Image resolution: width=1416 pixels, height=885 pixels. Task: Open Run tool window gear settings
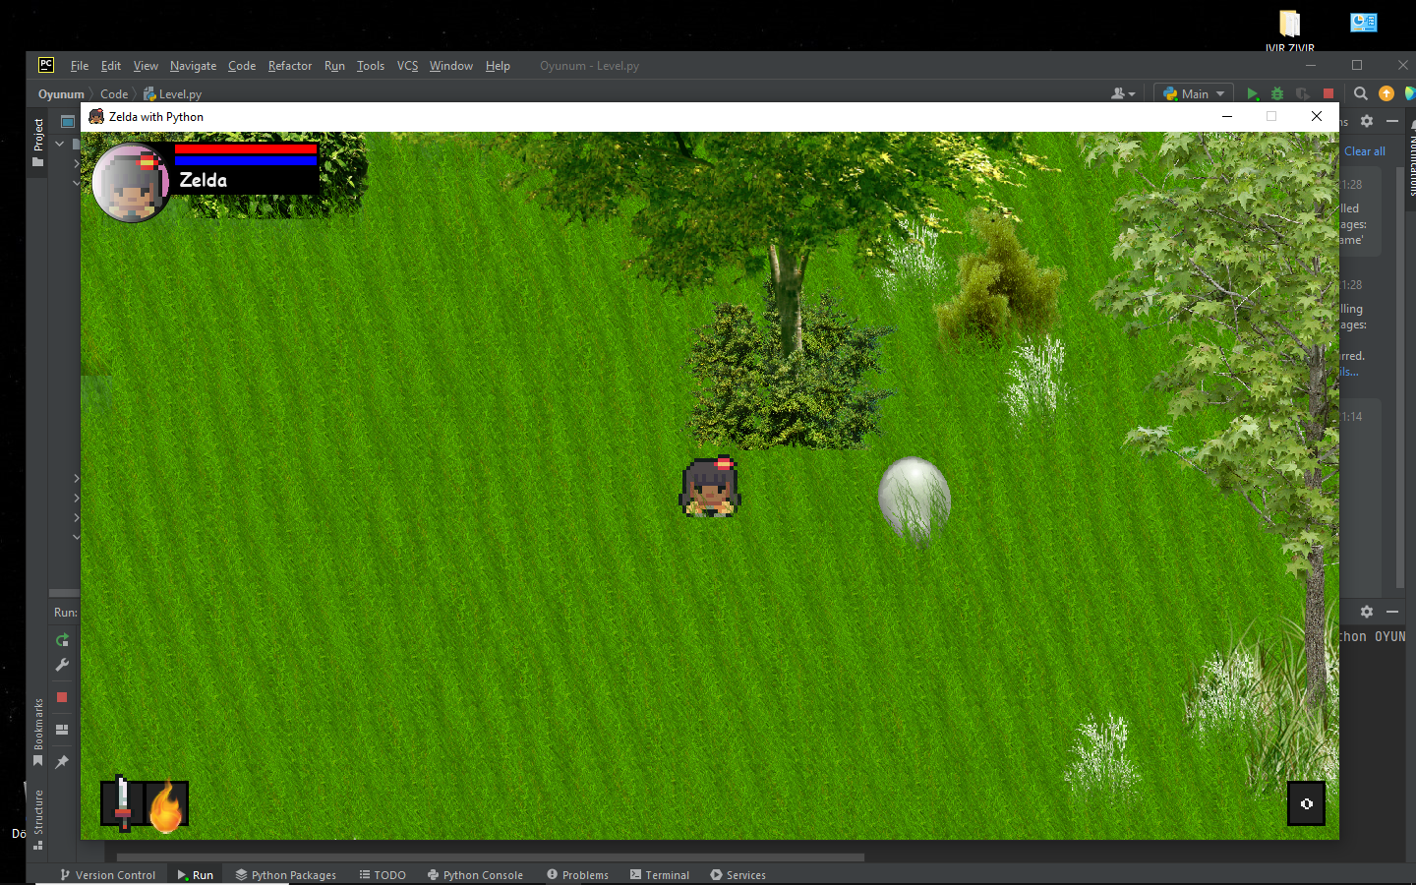point(1367,612)
